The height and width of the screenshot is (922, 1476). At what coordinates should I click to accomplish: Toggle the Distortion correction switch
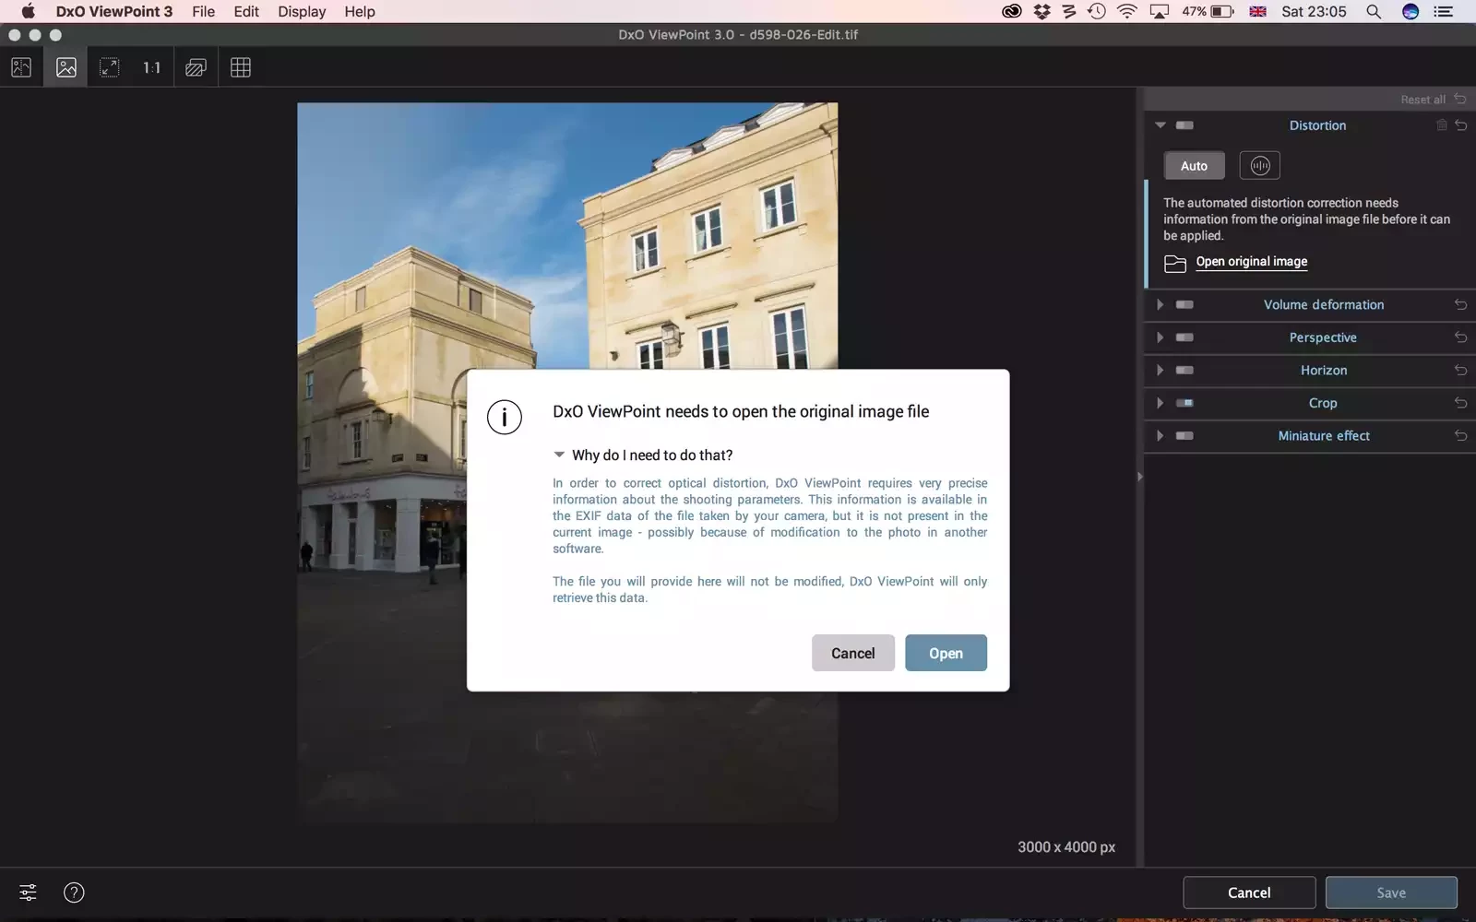coord(1184,125)
